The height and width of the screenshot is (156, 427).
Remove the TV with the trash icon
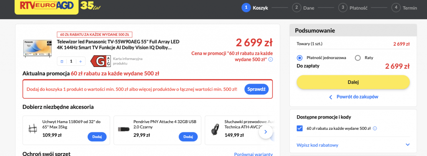tap(62, 62)
